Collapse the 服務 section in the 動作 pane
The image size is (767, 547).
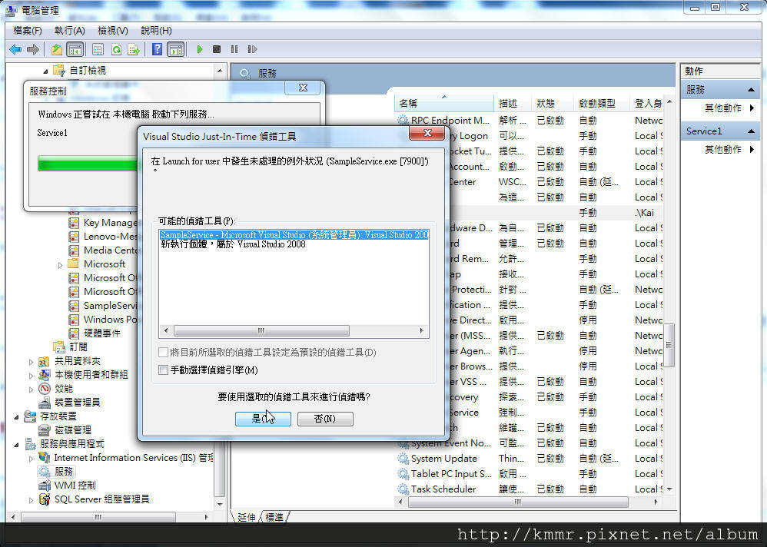pyautogui.click(x=751, y=90)
